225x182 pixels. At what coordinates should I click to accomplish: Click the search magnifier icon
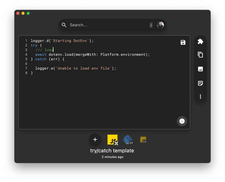click(64, 25)
